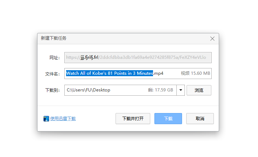Click the 下载到 label

52,90
